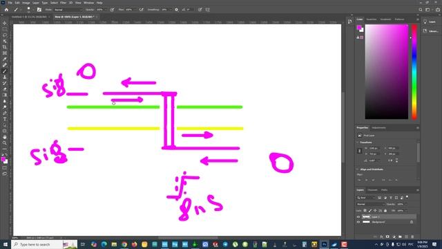Select the Rectangular Marquee tool
The image size is (442, 249).
tap(5, 29)
